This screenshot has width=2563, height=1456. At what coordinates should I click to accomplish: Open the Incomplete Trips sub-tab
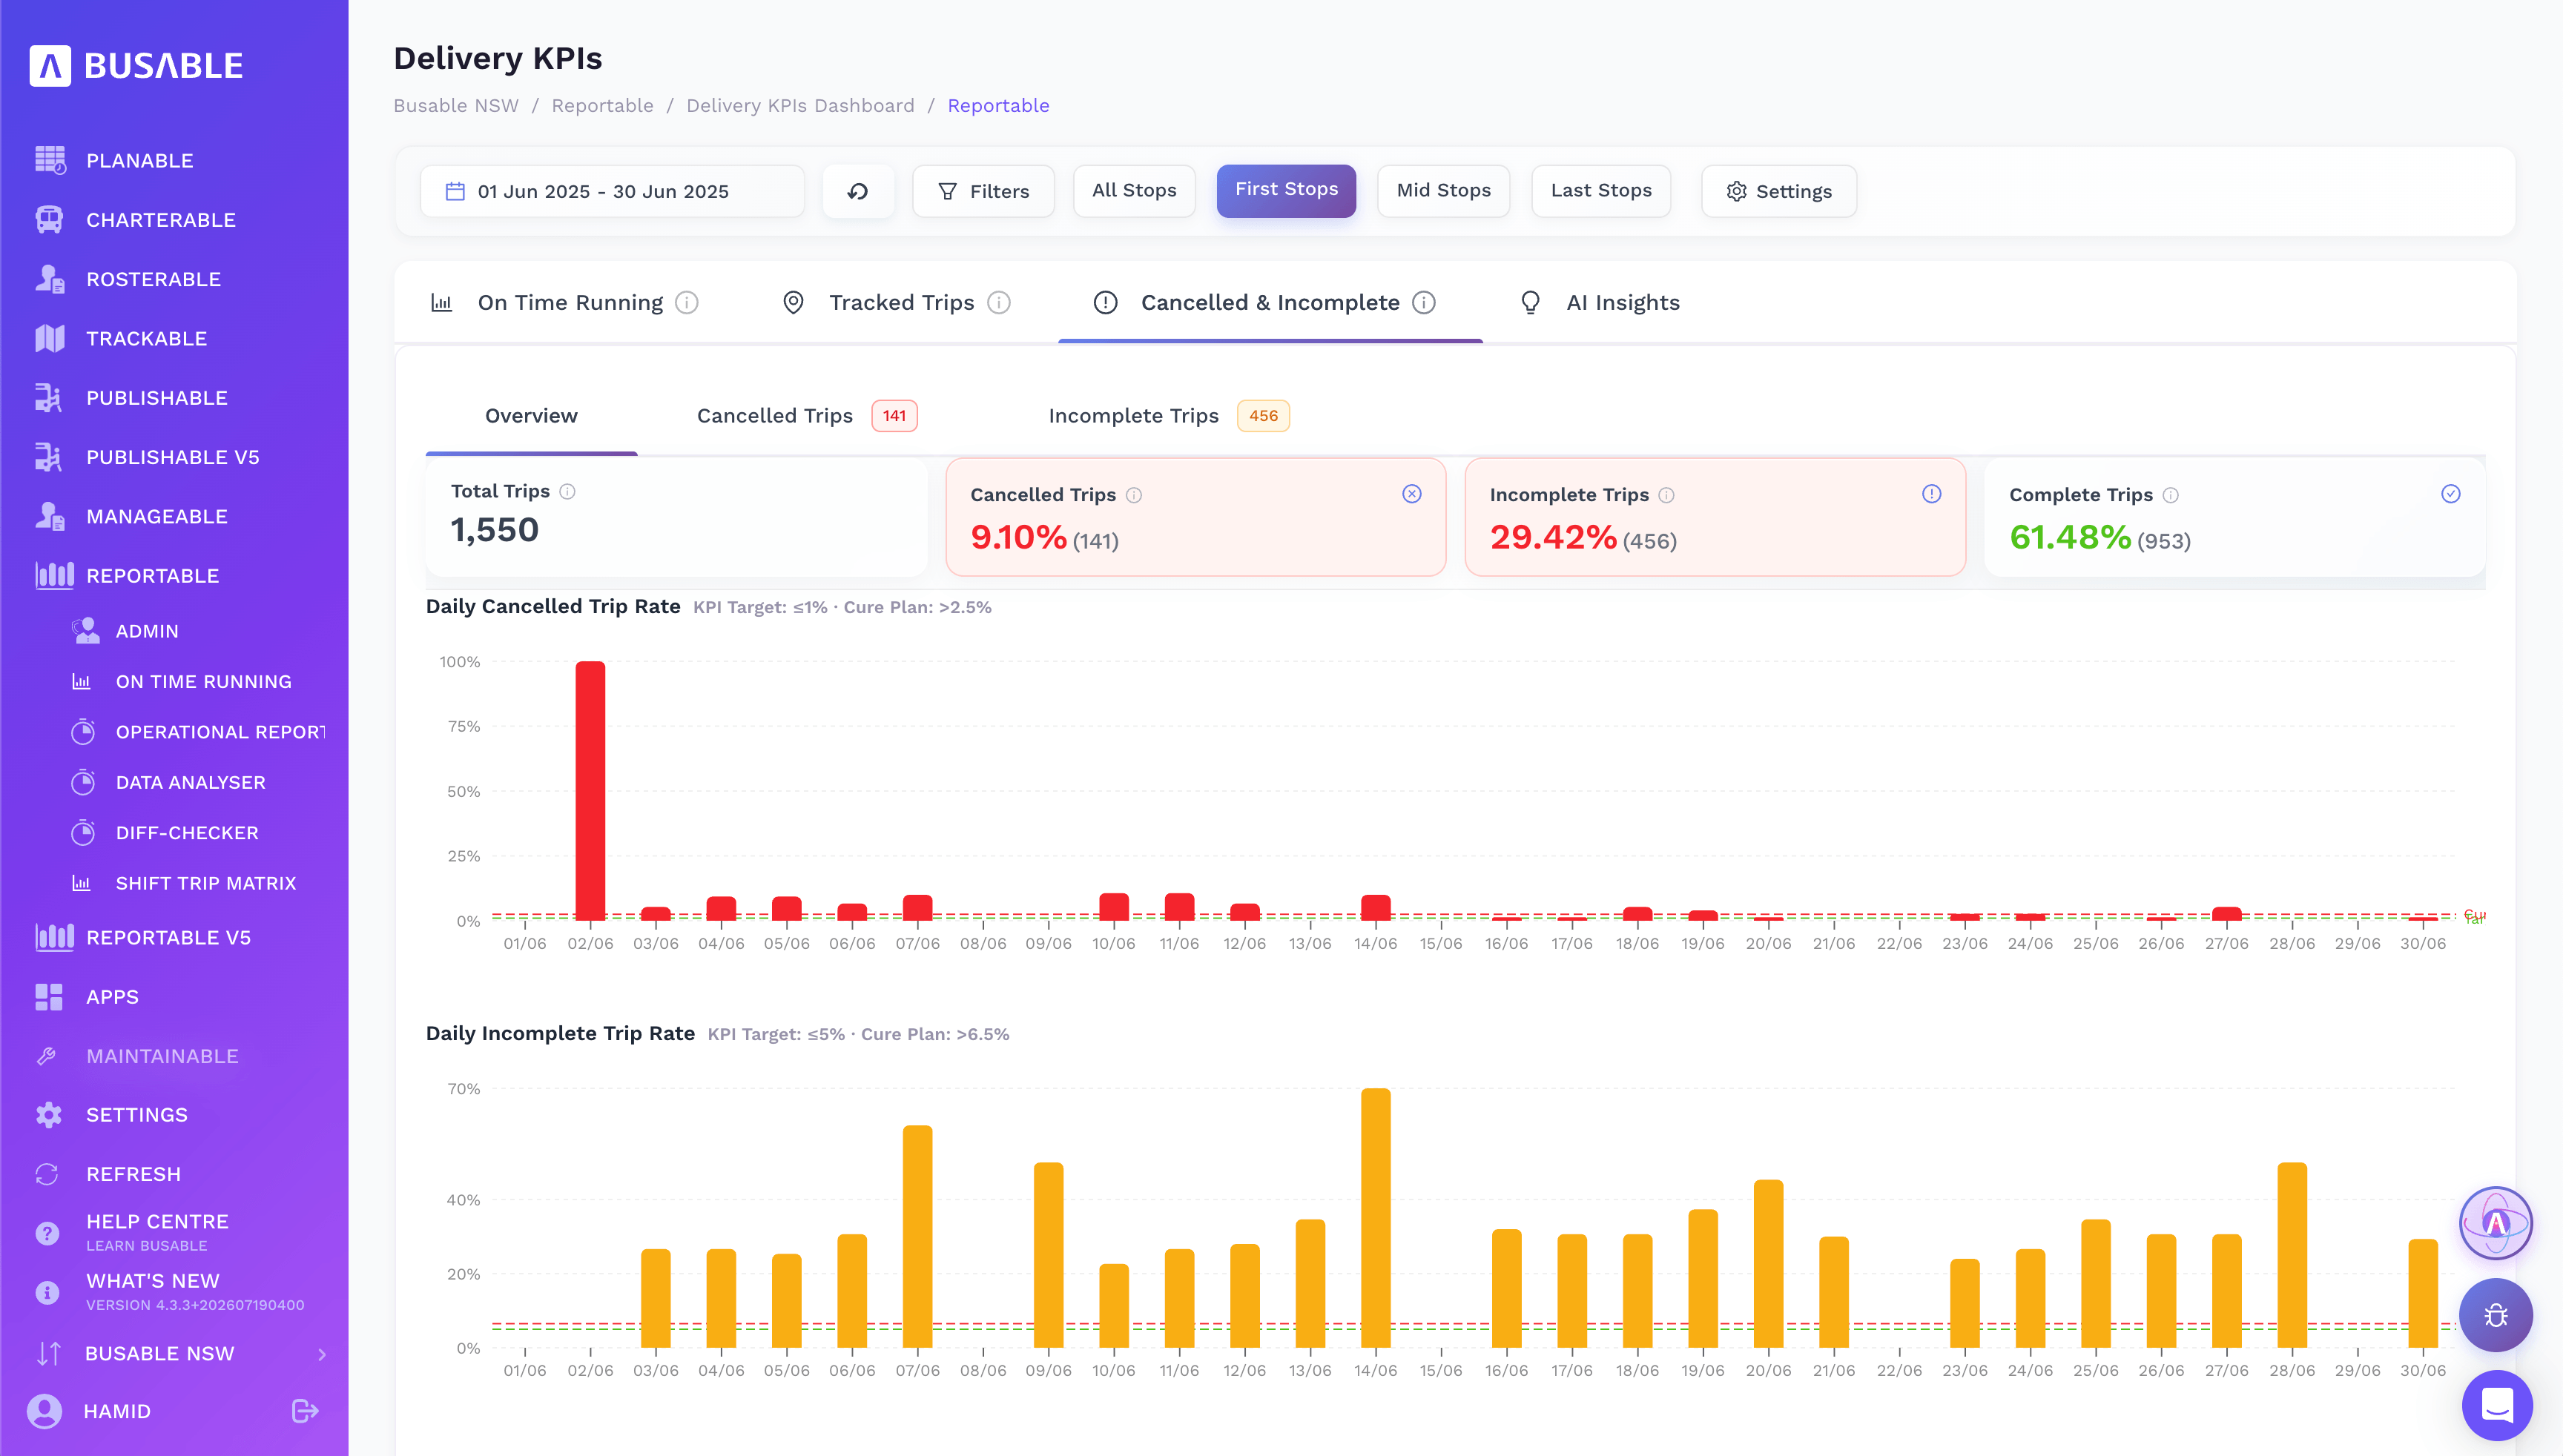click(x=1169, y=416)
